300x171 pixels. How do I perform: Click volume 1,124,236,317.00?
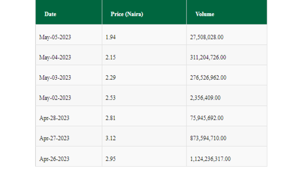pos(210,159)
